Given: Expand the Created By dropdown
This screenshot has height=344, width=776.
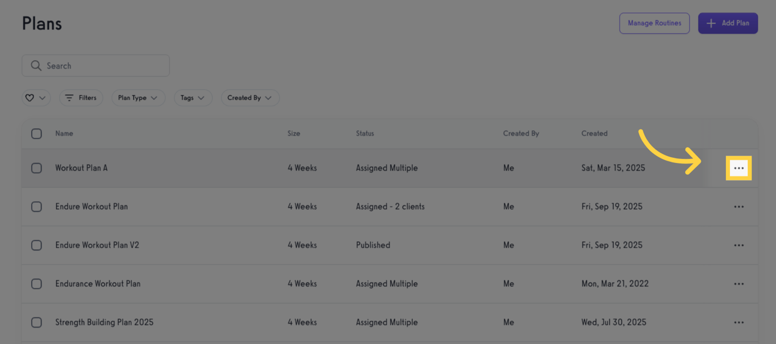Looking at the screenshot, I should (x=249, y=98).
